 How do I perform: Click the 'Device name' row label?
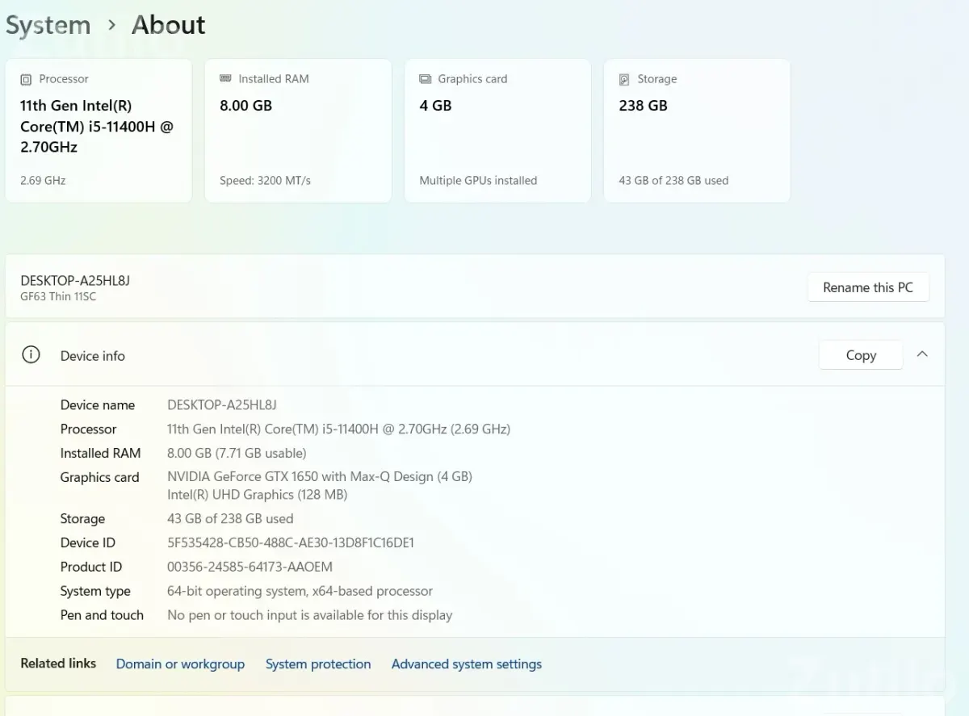pyautogui.click(x=98, y=405)
